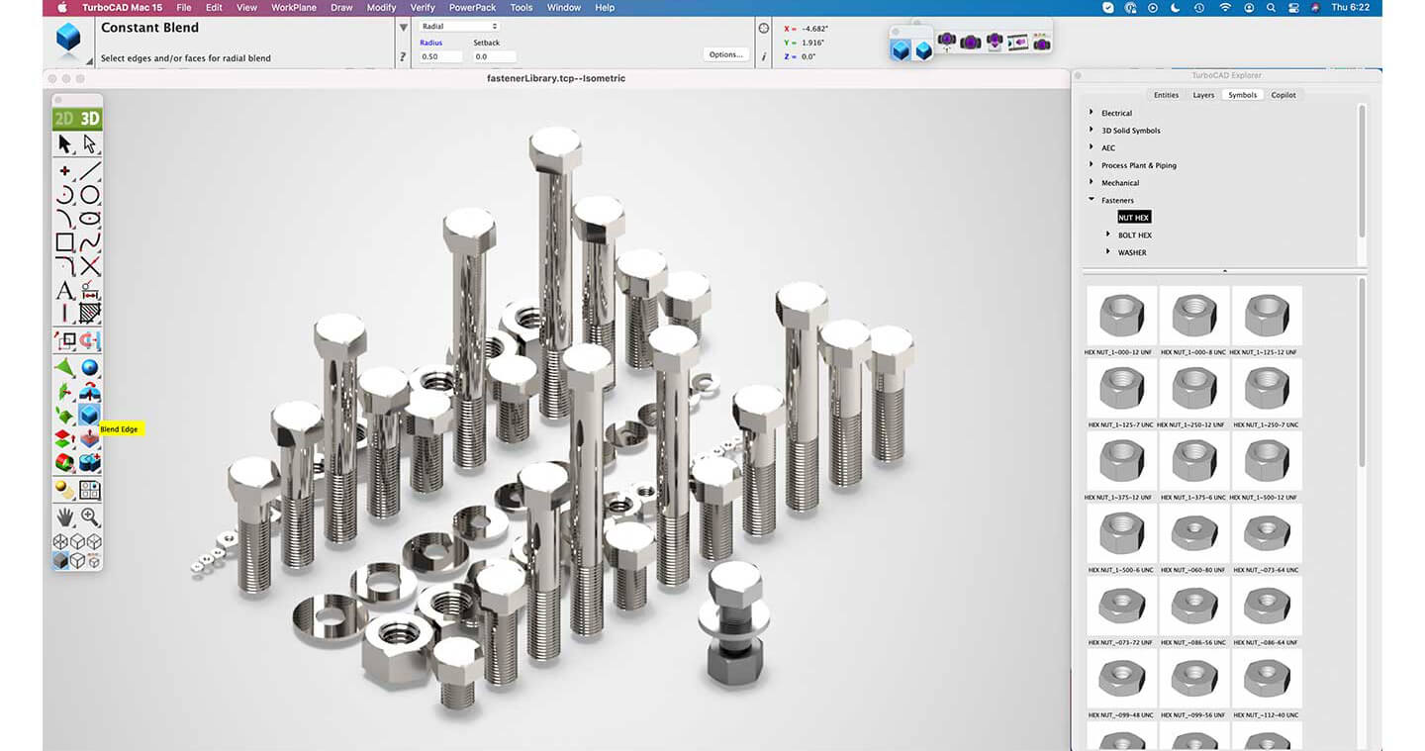Switch to the Entities tab
The height and width of the screenshot is (751, 1425).
point(1166,95)
